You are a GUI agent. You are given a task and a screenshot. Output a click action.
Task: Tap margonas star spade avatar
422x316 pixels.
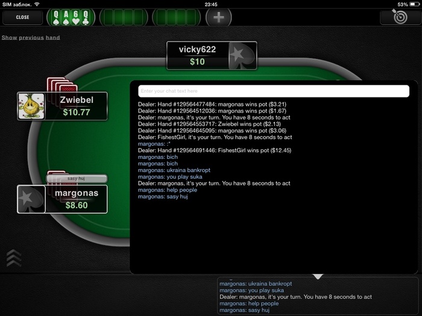31,199
